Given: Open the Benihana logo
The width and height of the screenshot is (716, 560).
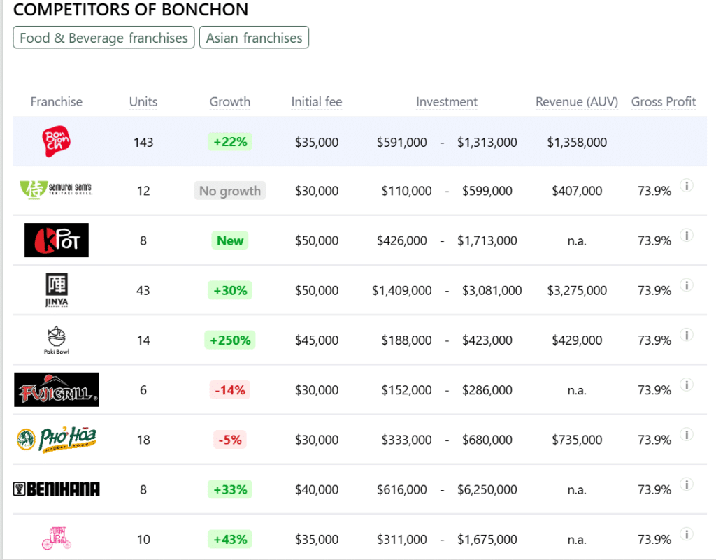Looking at the screenshot, I should [x=57, y=489].
